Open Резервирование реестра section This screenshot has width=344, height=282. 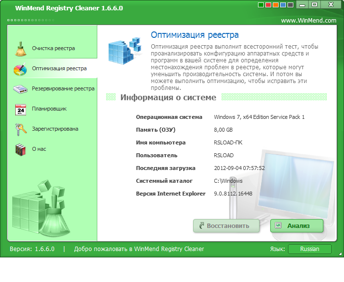tap(53, 88)
